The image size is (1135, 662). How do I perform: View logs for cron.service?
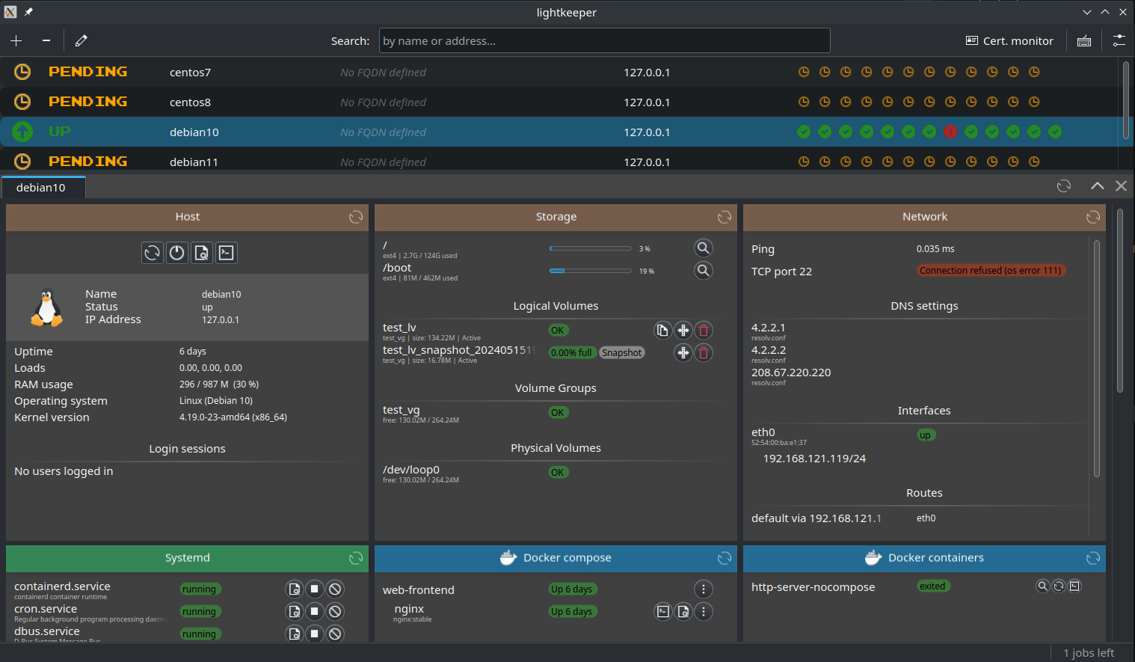[x=295, y=611]
